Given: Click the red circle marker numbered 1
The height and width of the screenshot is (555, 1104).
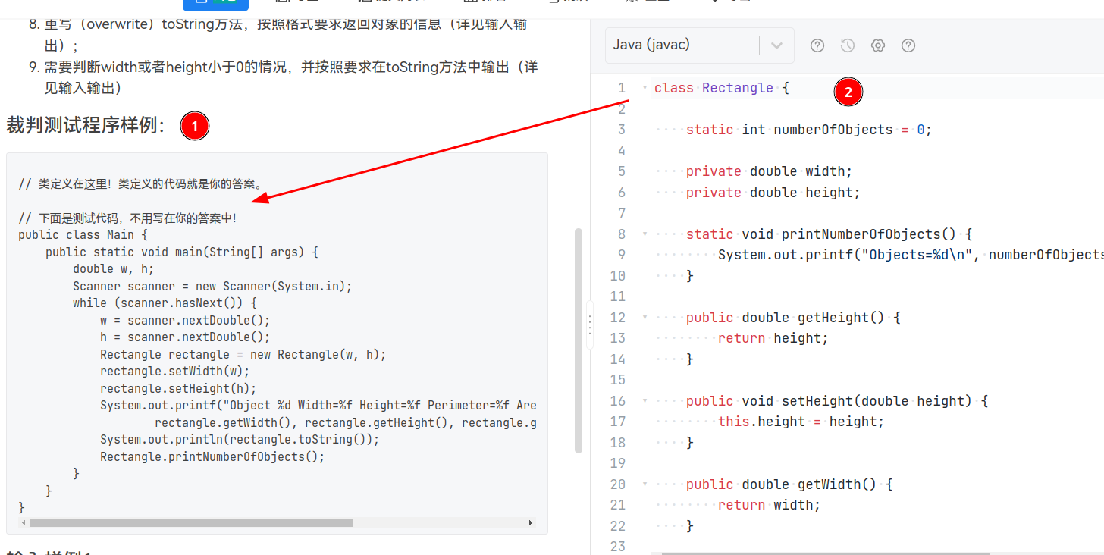Looking at the screenshot, I should click(x=194, y=127).
